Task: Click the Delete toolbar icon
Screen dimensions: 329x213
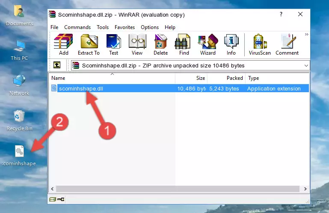Action: (160, 44)
